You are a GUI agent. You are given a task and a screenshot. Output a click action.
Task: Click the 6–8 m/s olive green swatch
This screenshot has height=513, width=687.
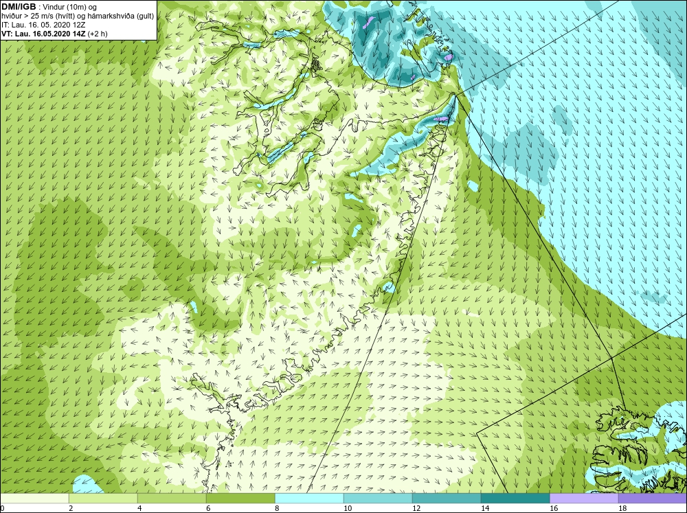point(240,499)
